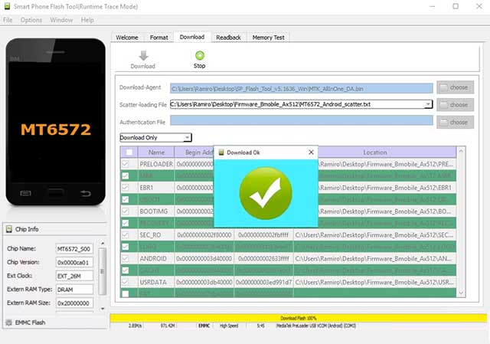The height and width of the screenshot is (344, 490).
Task: Toggle the EBR1 row checkbox
Action: [126, 188]
